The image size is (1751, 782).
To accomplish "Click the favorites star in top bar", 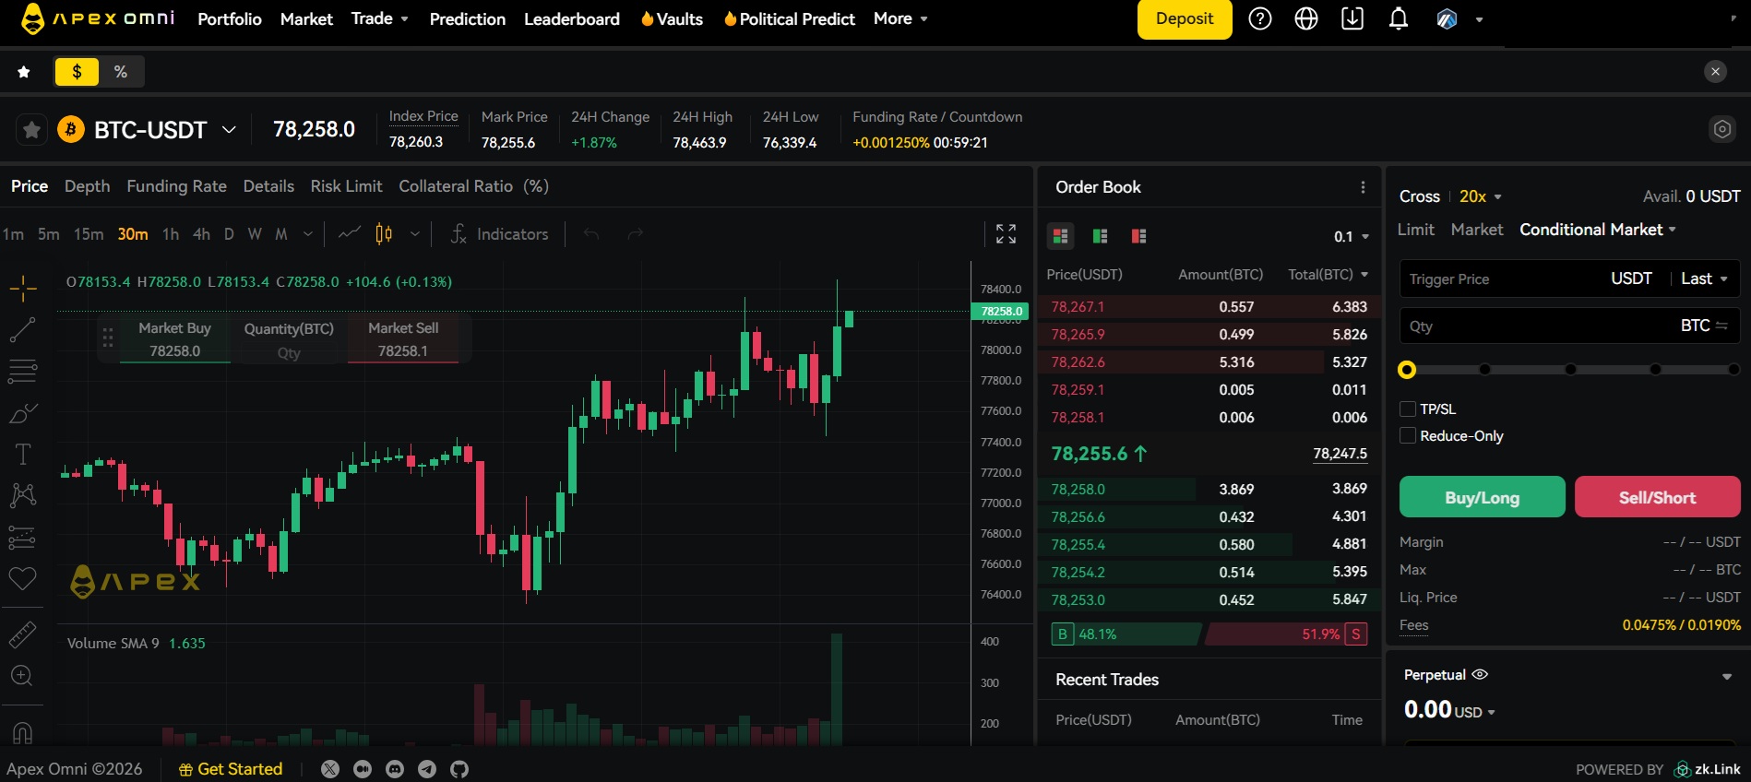I will [24, 72].
